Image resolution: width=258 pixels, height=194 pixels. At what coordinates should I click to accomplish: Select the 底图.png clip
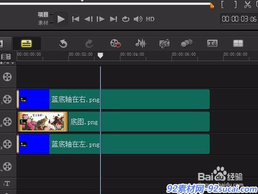(x=113, y=122)
